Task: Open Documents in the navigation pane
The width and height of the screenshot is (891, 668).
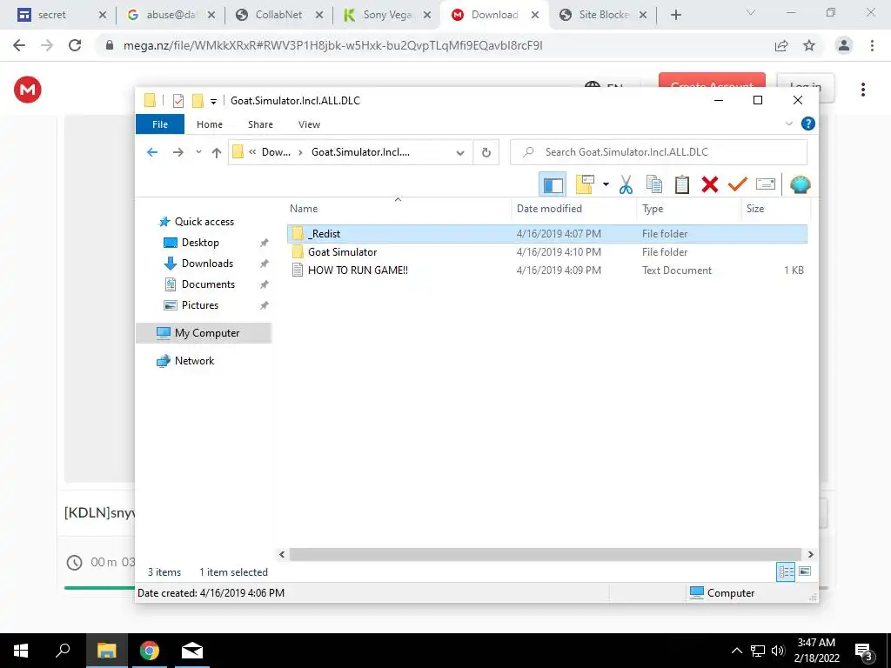Action: [x=208, y=284]
